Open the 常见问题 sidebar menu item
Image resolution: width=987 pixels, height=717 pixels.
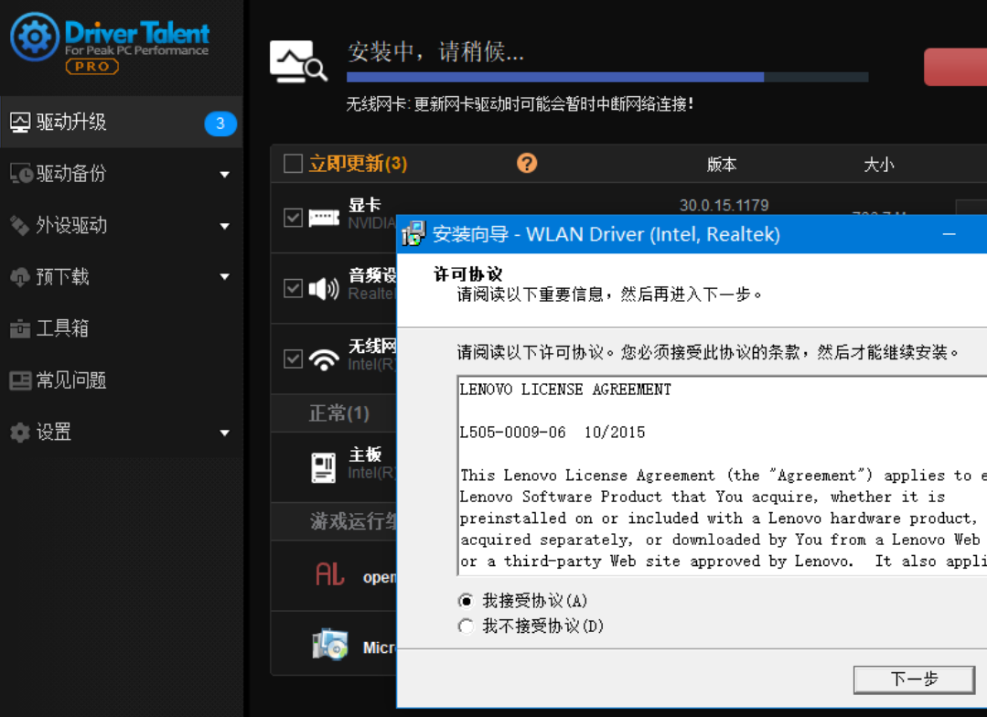pyautogui.click(x=122, y=380)
